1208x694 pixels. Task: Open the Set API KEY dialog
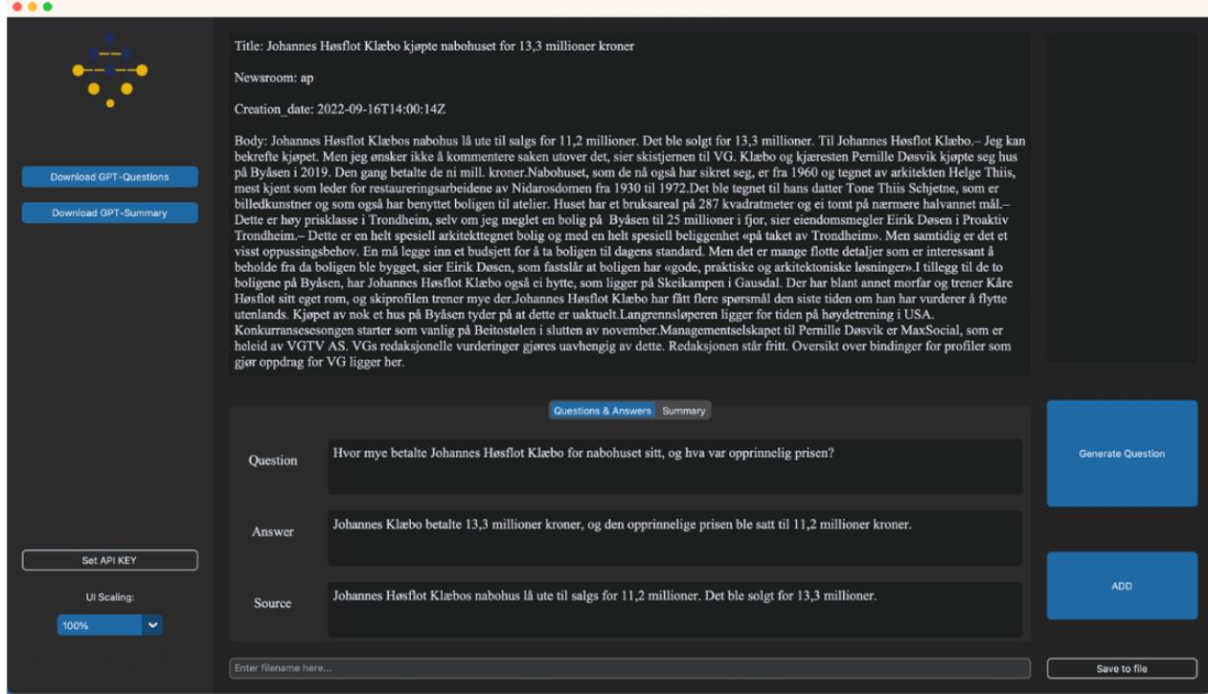point(110,560)
